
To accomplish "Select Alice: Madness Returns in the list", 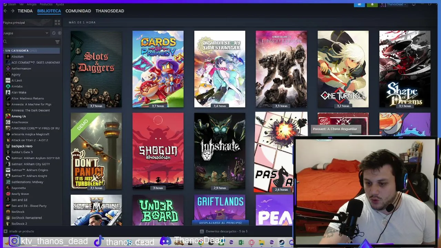I will pyautogui.click(x=28, y=99).
